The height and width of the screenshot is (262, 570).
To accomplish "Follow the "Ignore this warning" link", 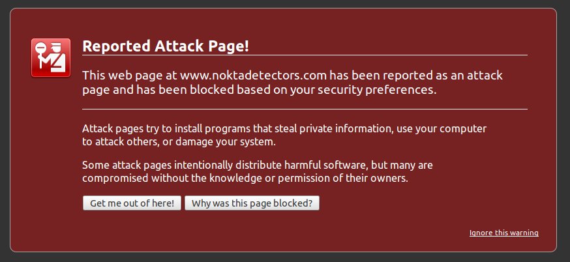I will click(503, 233).
